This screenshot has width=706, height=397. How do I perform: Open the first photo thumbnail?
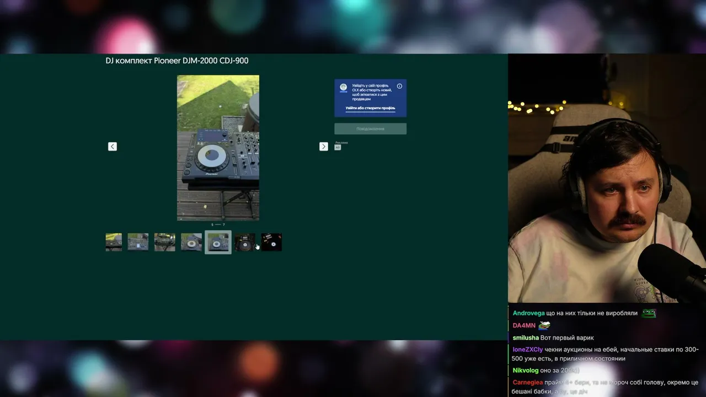coord(114,242)
